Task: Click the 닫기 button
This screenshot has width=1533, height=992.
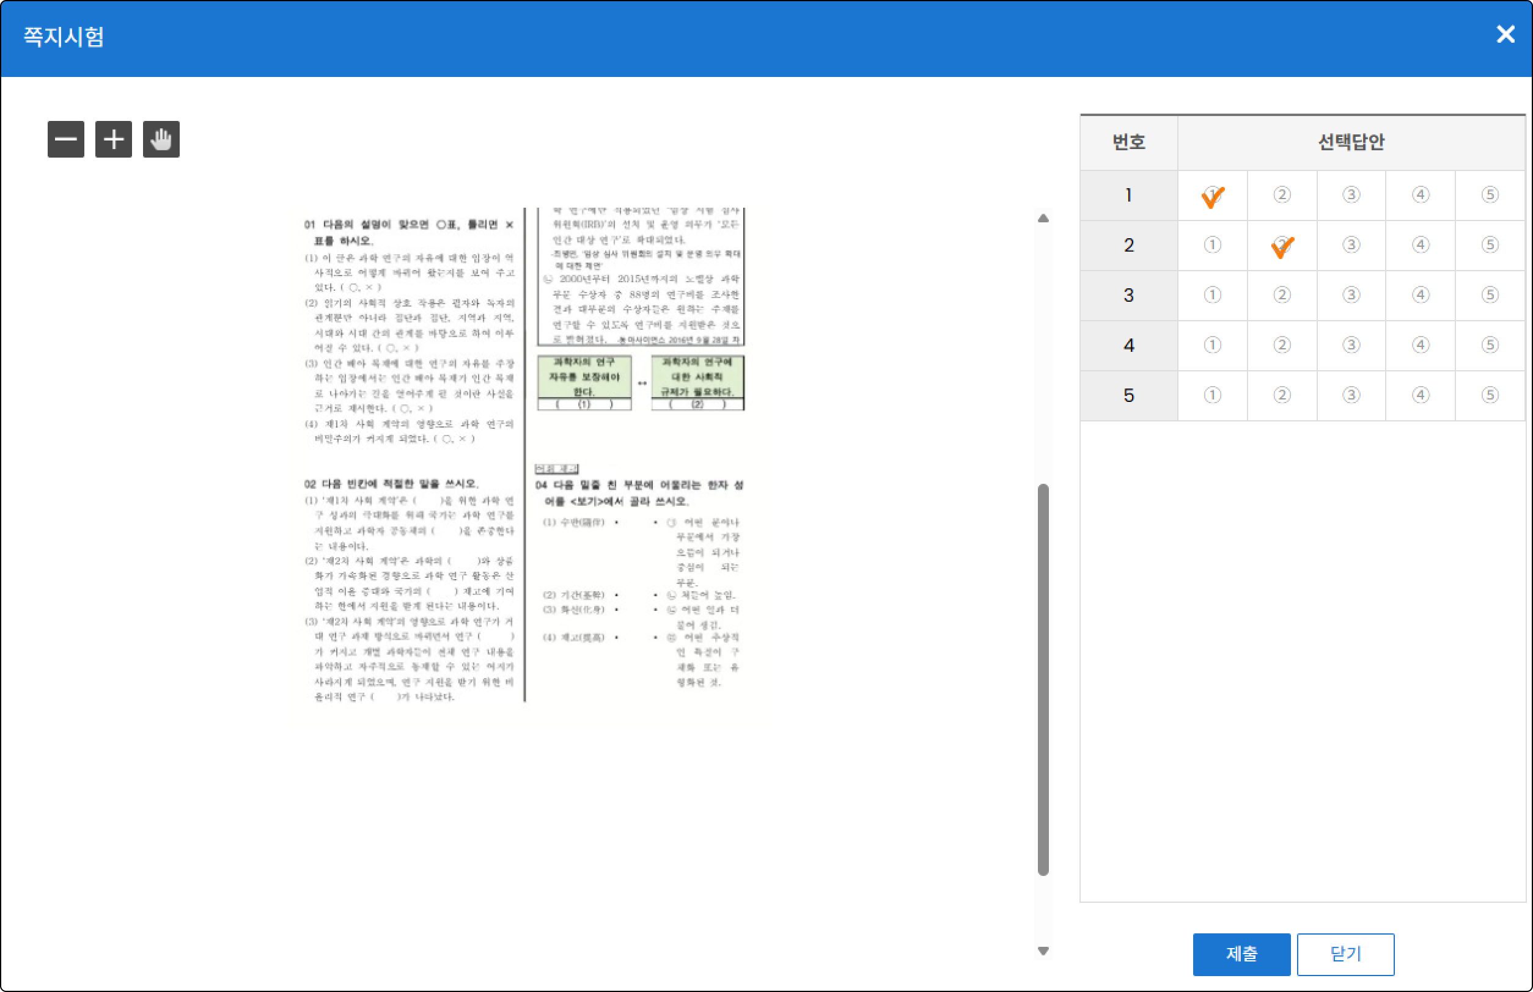Action: 1345,954
